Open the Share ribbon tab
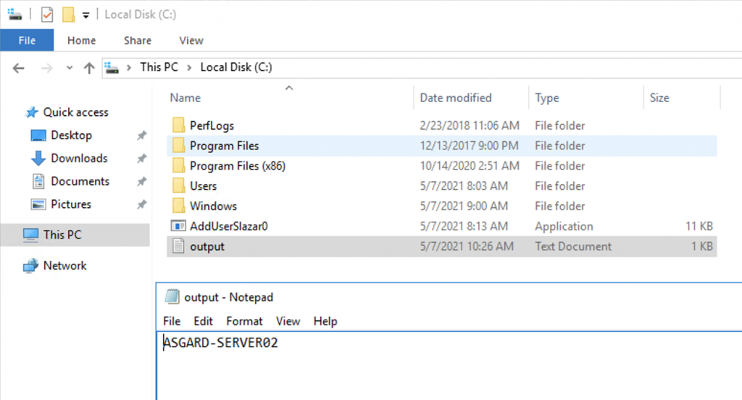Viewport: 742px width, 400px height. pos(137,41)
